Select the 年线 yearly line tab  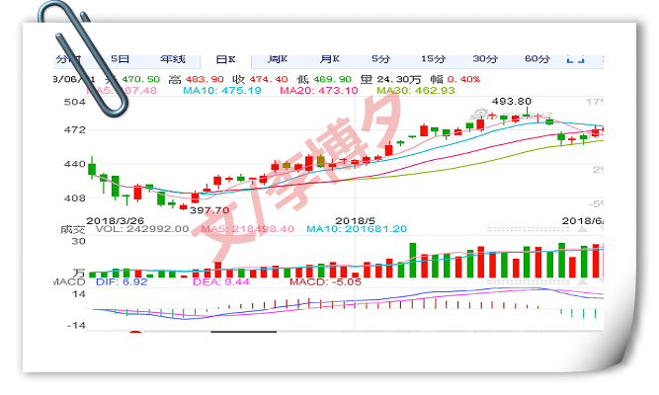tap(172, 59)
